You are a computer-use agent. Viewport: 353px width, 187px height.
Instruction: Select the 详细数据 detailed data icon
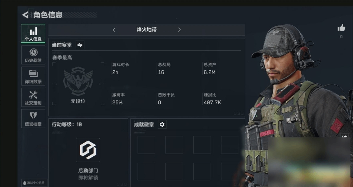(x=33, y=76)
